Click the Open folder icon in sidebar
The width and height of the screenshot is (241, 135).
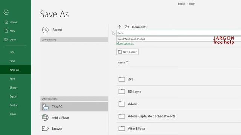[6, 40]
